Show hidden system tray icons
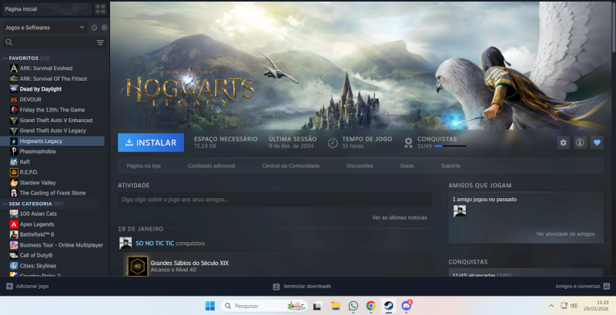Image resolution: width=616 pixels, height=315 pixels. (551, 306)
